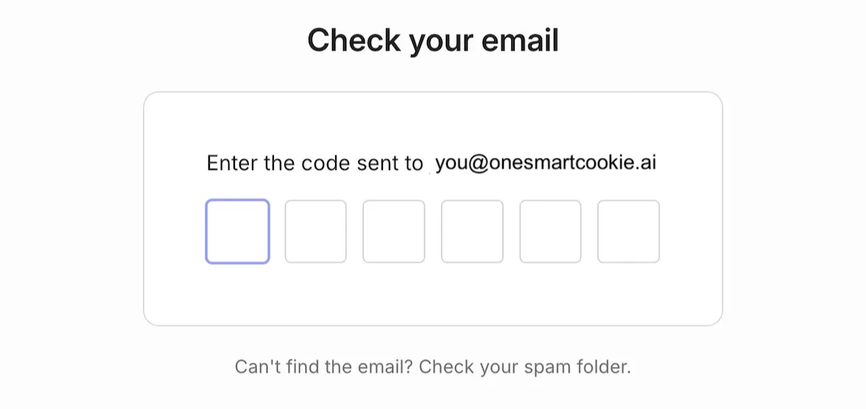The width and height of the screenshot is (866, 409).
Task: Click "onesmartcookie.ai" domain in the address
Action: click(x=573, y=163)
